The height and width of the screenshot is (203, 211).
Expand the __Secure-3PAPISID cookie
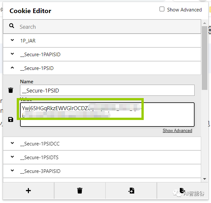pos(12,171)
